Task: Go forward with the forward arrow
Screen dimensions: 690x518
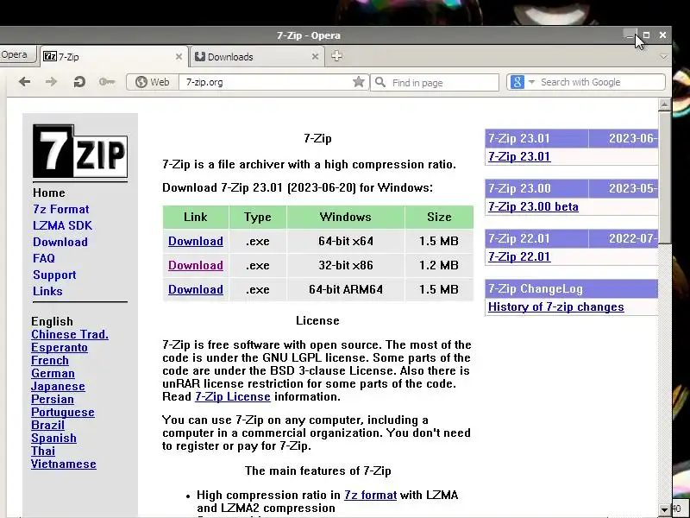Action: pyautogui.click(x=51, y=82)
